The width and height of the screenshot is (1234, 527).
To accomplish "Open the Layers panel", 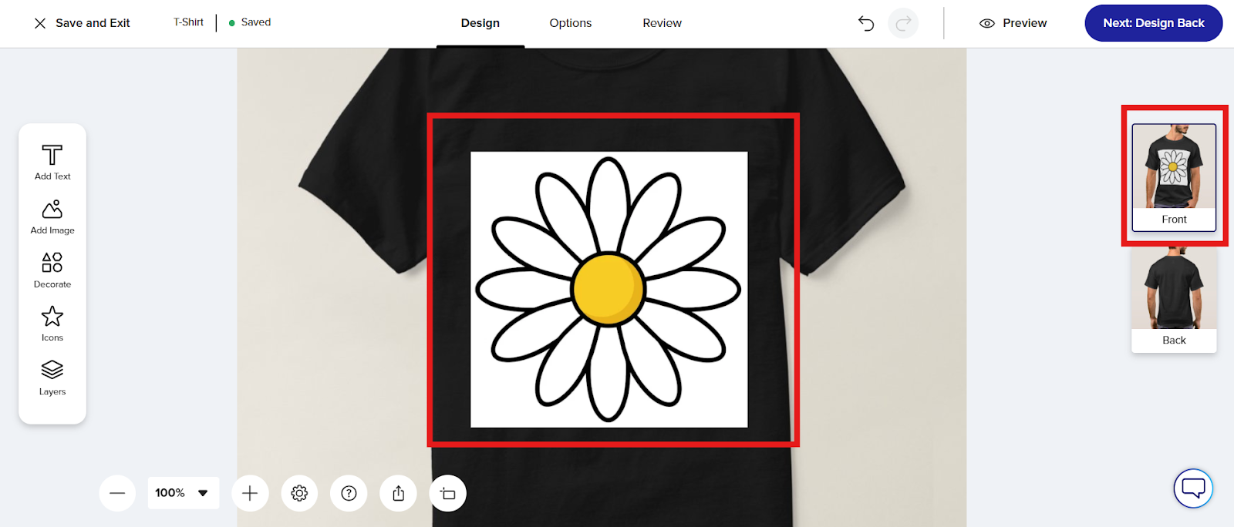I will 52,378.
